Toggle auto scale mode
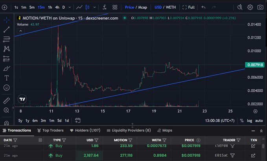This screenshot has width=267, height=161. click(259, 121)
